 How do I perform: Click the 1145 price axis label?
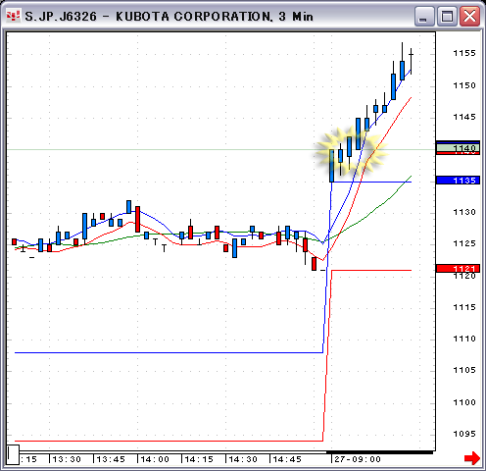click(464, 117)
